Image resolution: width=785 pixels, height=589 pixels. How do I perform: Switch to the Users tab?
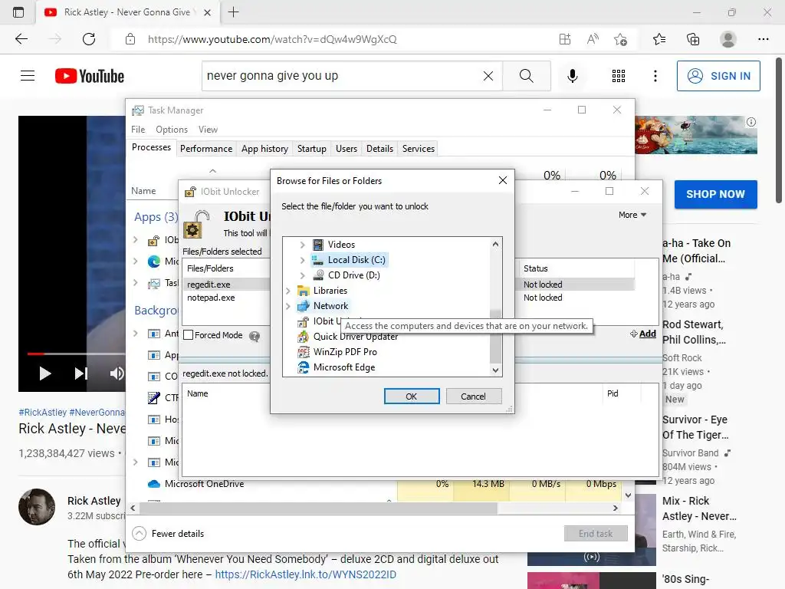tap(347, 149)
